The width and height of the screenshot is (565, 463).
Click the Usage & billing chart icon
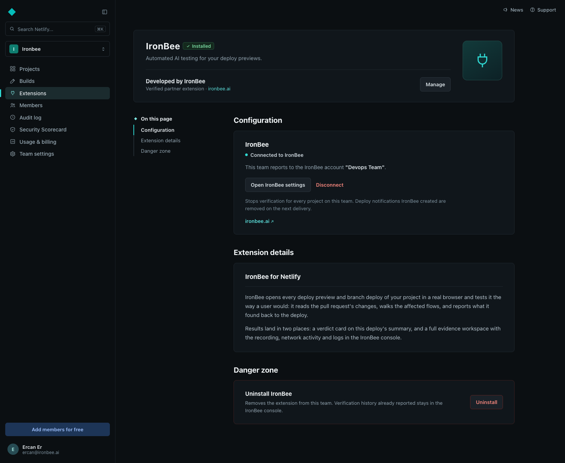coord(13,142)
